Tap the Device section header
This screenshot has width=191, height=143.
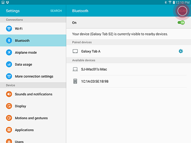pos(33,85)
